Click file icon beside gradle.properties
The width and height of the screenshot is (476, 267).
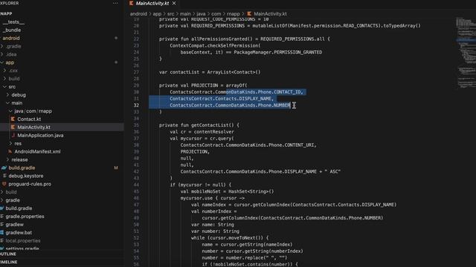pyautogui.click(x=1, y=216)
